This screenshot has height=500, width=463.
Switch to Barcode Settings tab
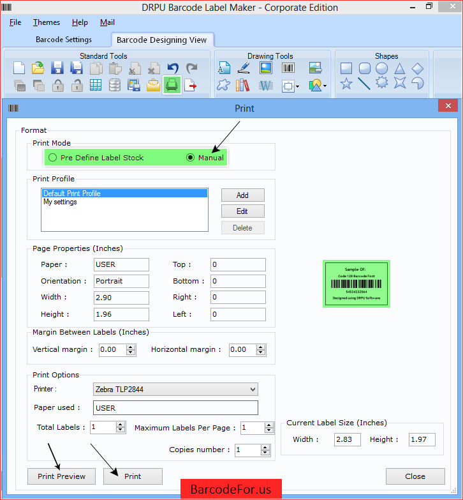[x=64, y=40]
